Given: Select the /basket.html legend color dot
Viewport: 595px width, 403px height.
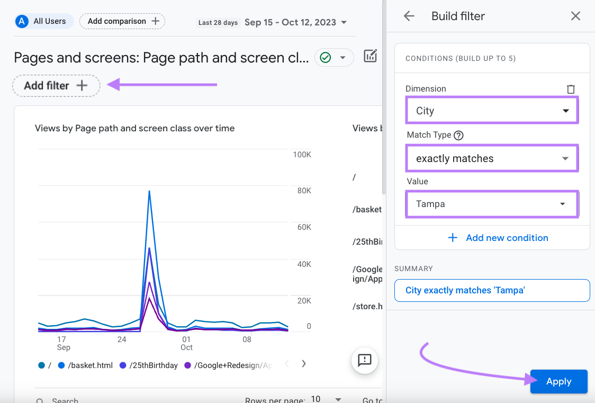Looking at the screenshot, I should 62,365.
